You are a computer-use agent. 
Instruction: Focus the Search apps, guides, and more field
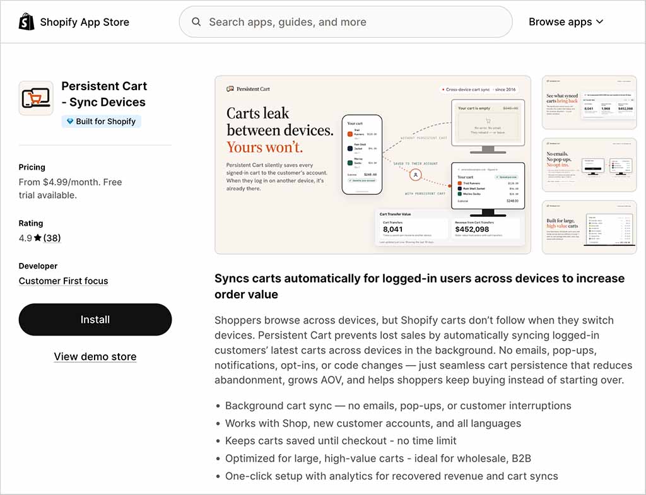click(x=346, y=22)
